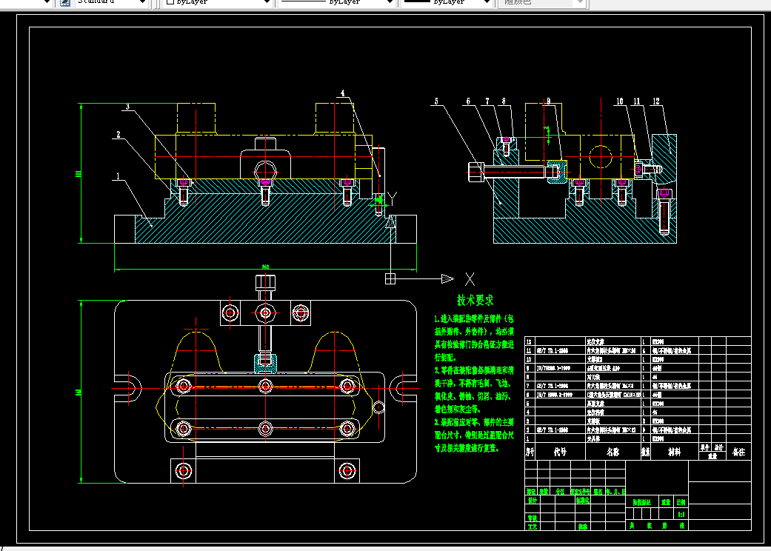Click the 名称 header in parts list
Viewport: 771px width, 551px height.
click(x=613, y=451)
